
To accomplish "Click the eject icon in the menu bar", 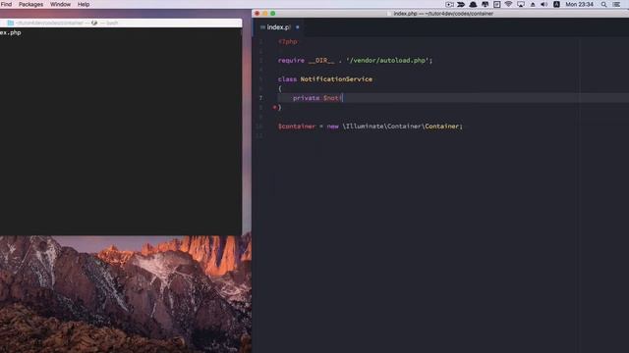I will (533, 4).
